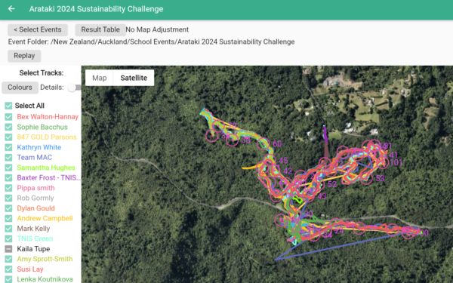Uncheck TNIS Green track checkbox
The width and height of the screenshot is (453, 283).
8,238
